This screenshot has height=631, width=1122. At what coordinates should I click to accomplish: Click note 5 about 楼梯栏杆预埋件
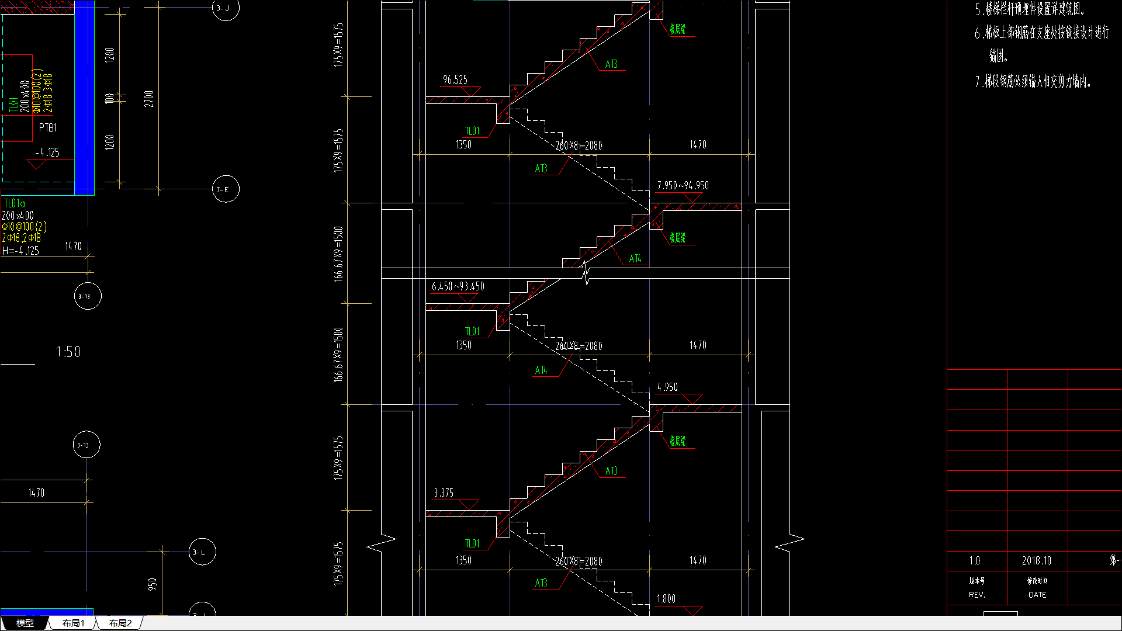1030,9
